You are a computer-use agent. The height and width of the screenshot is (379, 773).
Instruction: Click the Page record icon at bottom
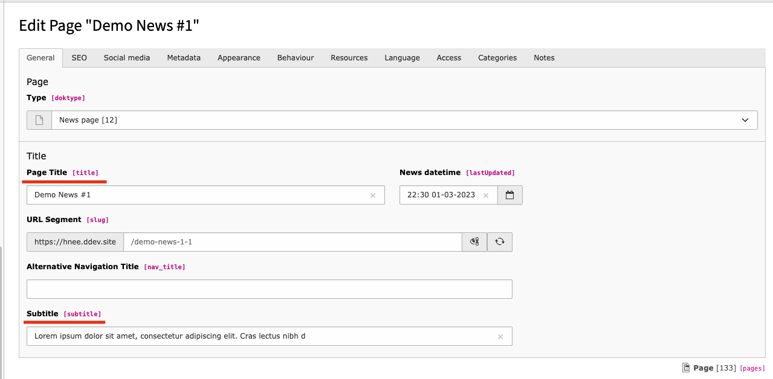685,368
